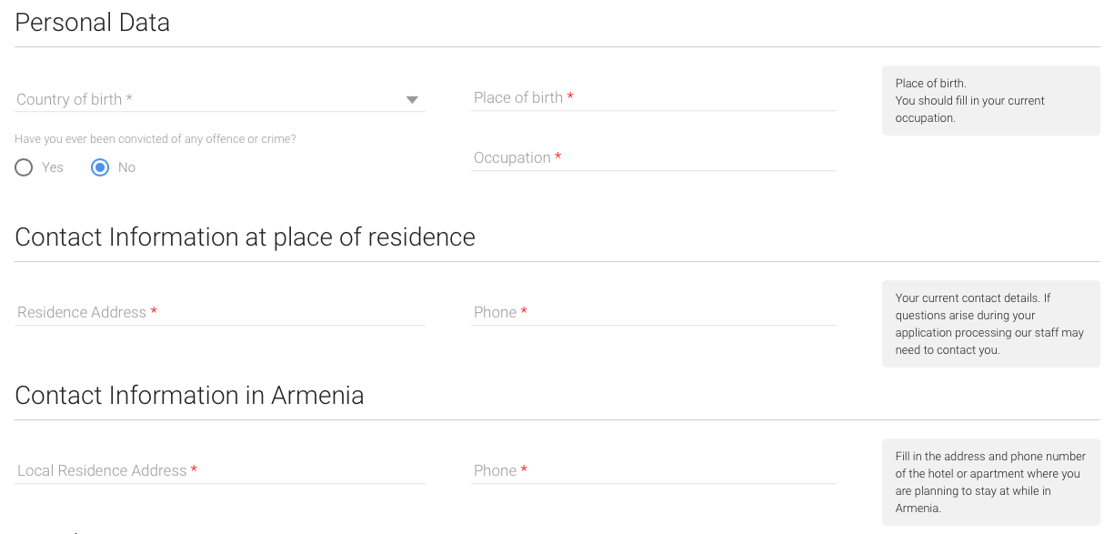Focus the Place of birth field
Screen dimensions: 1114x534
click(653, 97)
